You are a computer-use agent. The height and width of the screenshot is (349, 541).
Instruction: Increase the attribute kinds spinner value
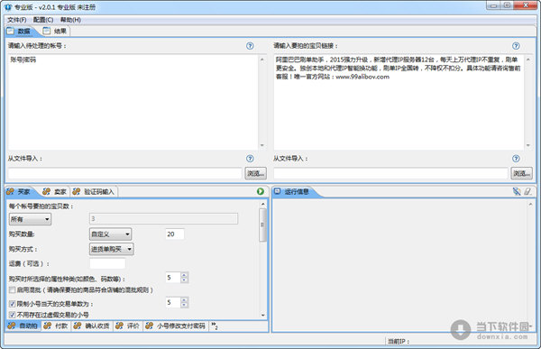pos(184,275)
